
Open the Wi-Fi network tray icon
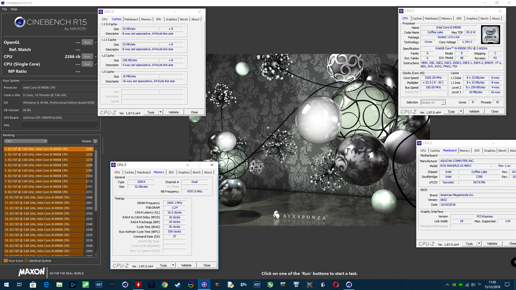(x=467, y=285)
